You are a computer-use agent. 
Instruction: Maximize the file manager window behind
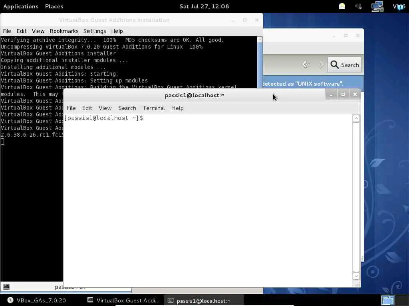pos(346,35)
